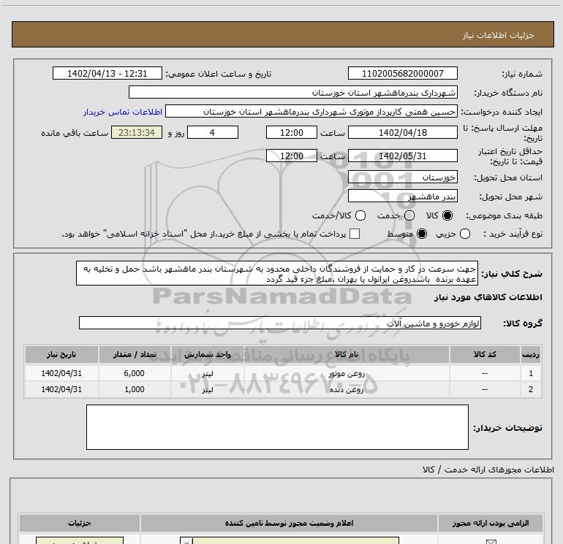Click unit لیتر in روغن دنده row
Image resolution: width=563 pixels, height=544 pixels.
[x=208, y=389]
